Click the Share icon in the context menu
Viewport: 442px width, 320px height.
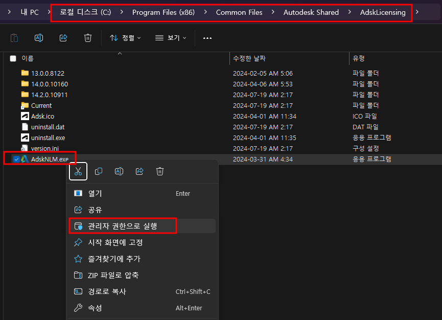click(x=139, y=171)
